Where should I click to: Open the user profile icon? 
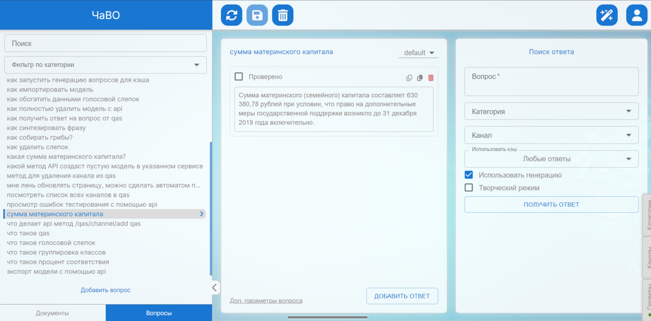[636, 15]
